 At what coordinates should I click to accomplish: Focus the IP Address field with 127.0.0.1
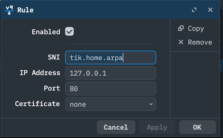110,73
